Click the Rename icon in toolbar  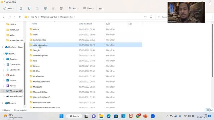pyautogui.click(x=45, y=8)
